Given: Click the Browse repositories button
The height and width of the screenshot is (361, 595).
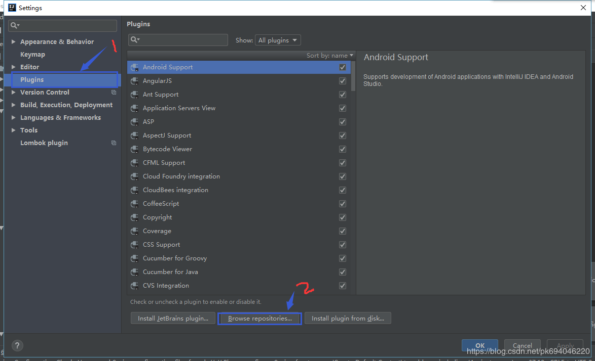Looking at the screenshot, I should click(x=259, y=318).
